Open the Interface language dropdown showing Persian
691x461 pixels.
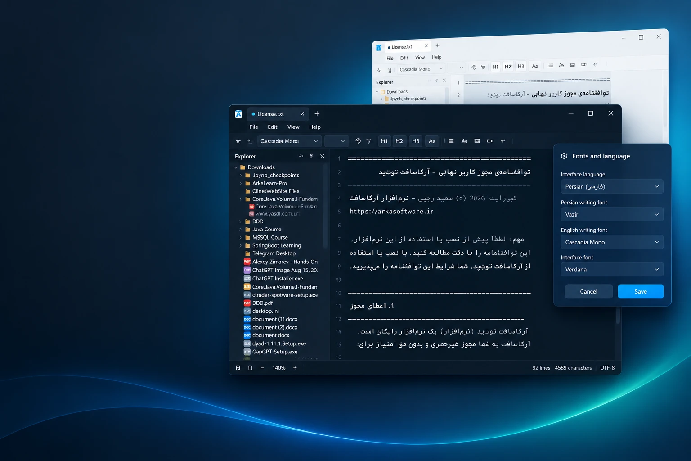pyautogui.click(x=612, y=186)
